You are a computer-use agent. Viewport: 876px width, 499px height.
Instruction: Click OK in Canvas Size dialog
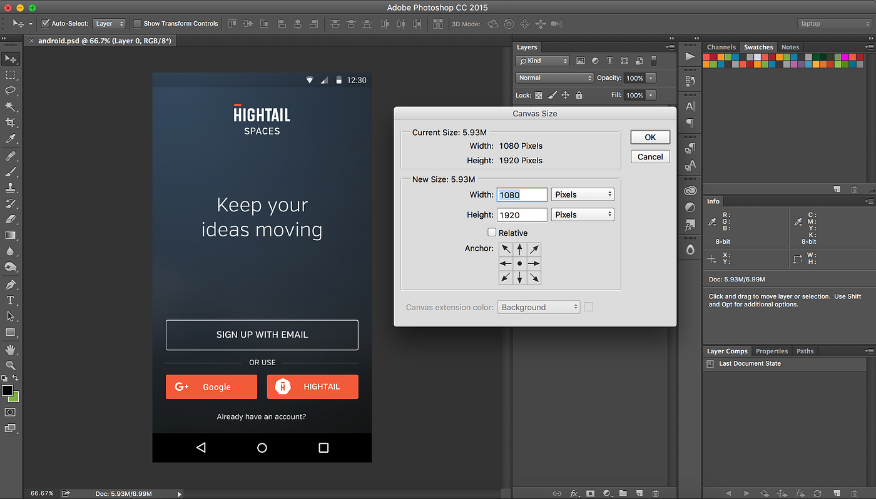pos(650,137)
